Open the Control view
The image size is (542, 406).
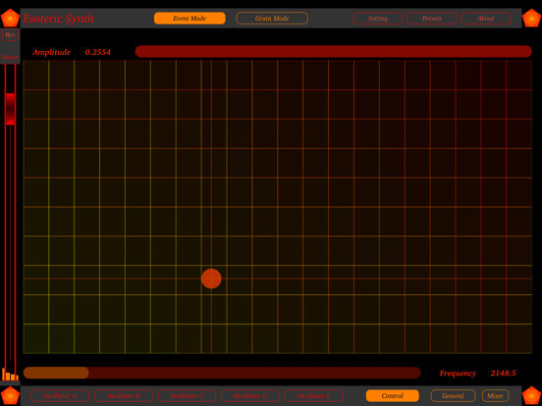393,395
